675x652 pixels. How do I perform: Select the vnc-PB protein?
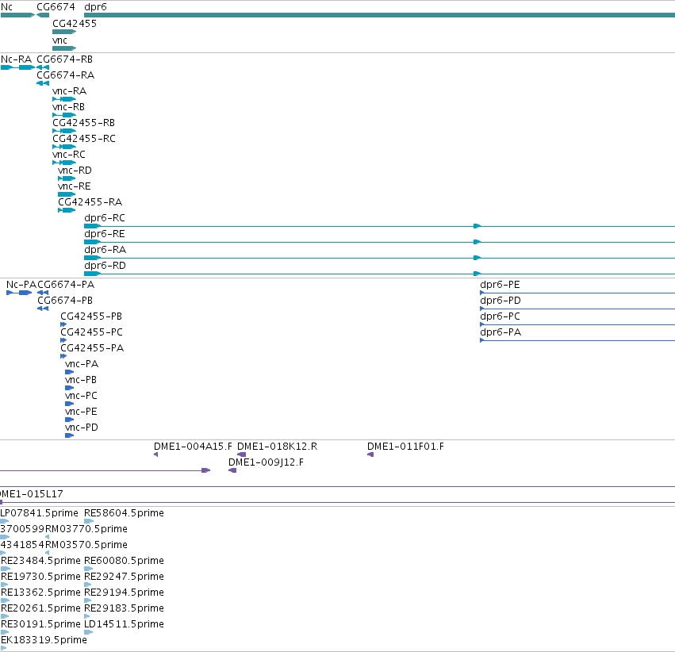click(x=69, y=388)
